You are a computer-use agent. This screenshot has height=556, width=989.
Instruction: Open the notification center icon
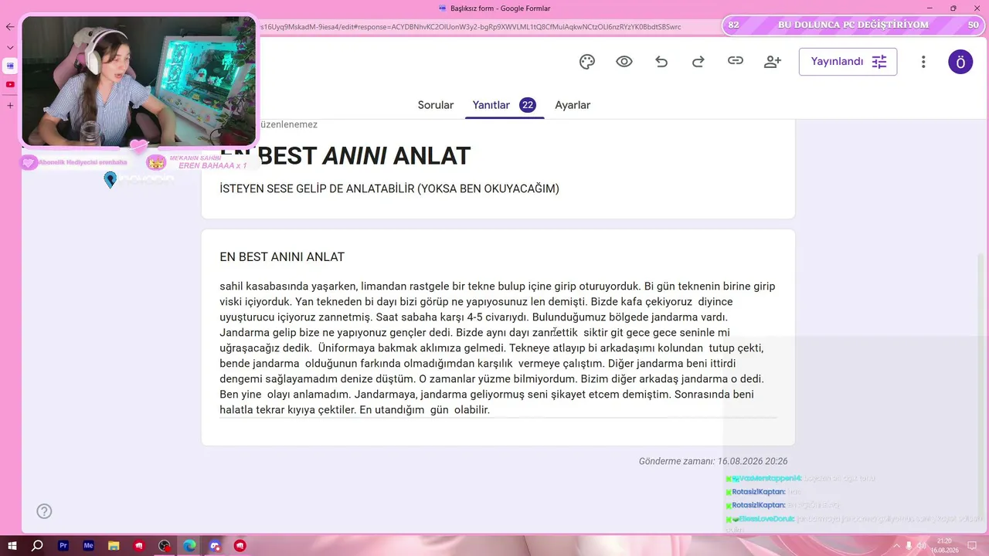point(971,546)
